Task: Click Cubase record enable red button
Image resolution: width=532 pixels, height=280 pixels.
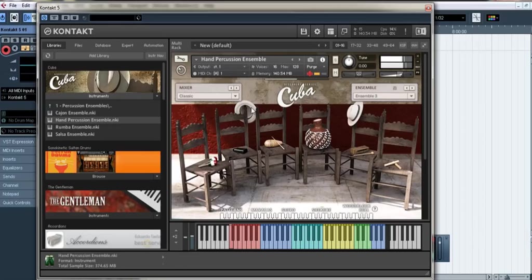Action: coord(6,50)
